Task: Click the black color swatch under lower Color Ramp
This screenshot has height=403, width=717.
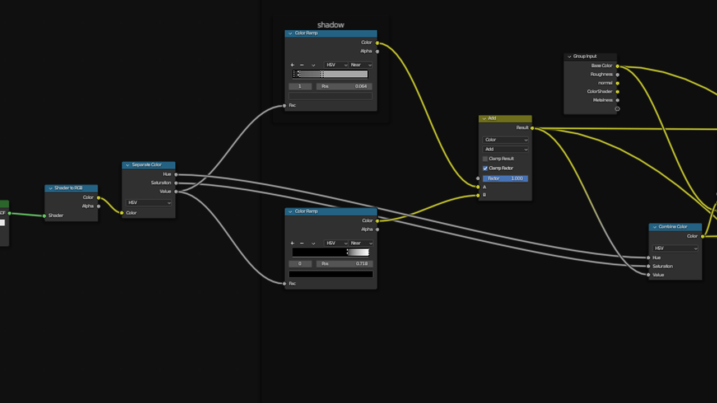Action: tap(330, 274)
